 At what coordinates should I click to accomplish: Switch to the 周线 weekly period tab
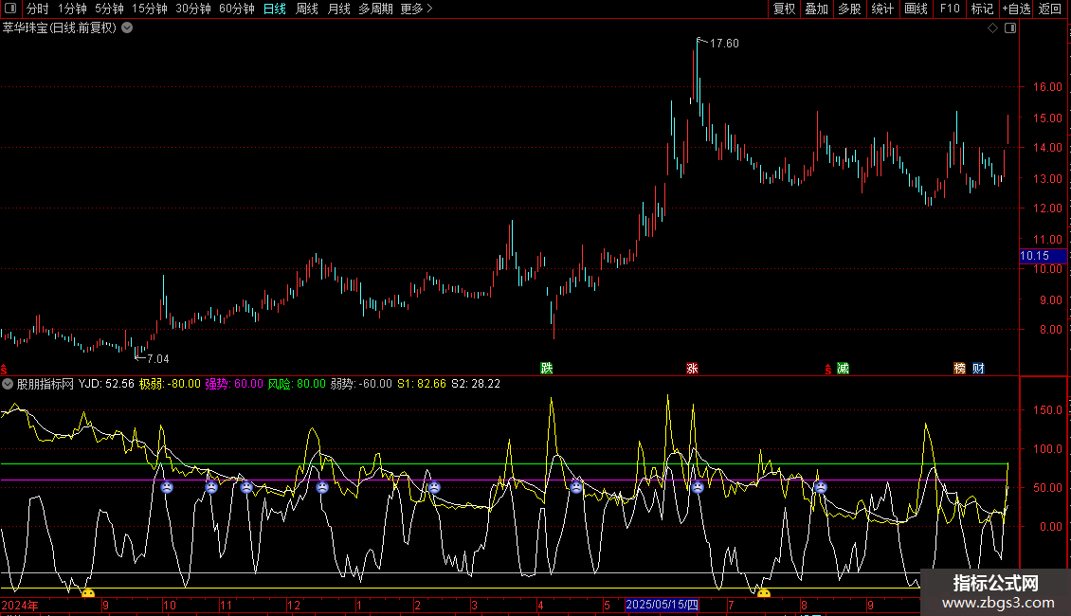307,9
